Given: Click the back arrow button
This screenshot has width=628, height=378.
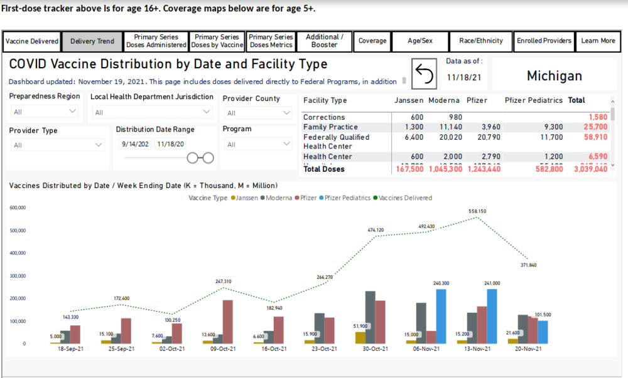Looking at the screenshot, I should click(x=424, y=75).
